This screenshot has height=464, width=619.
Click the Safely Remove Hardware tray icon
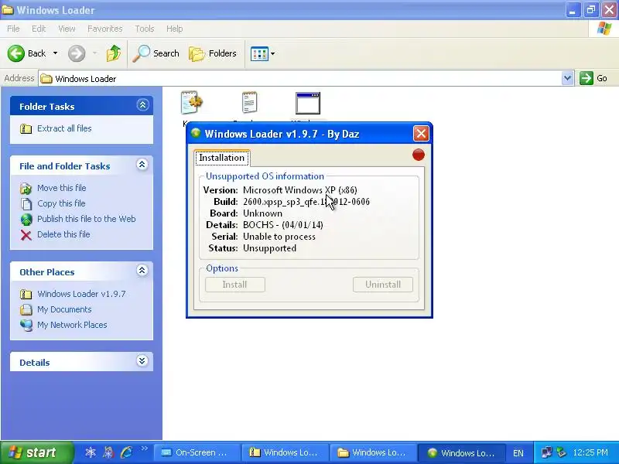click(561, 452)
